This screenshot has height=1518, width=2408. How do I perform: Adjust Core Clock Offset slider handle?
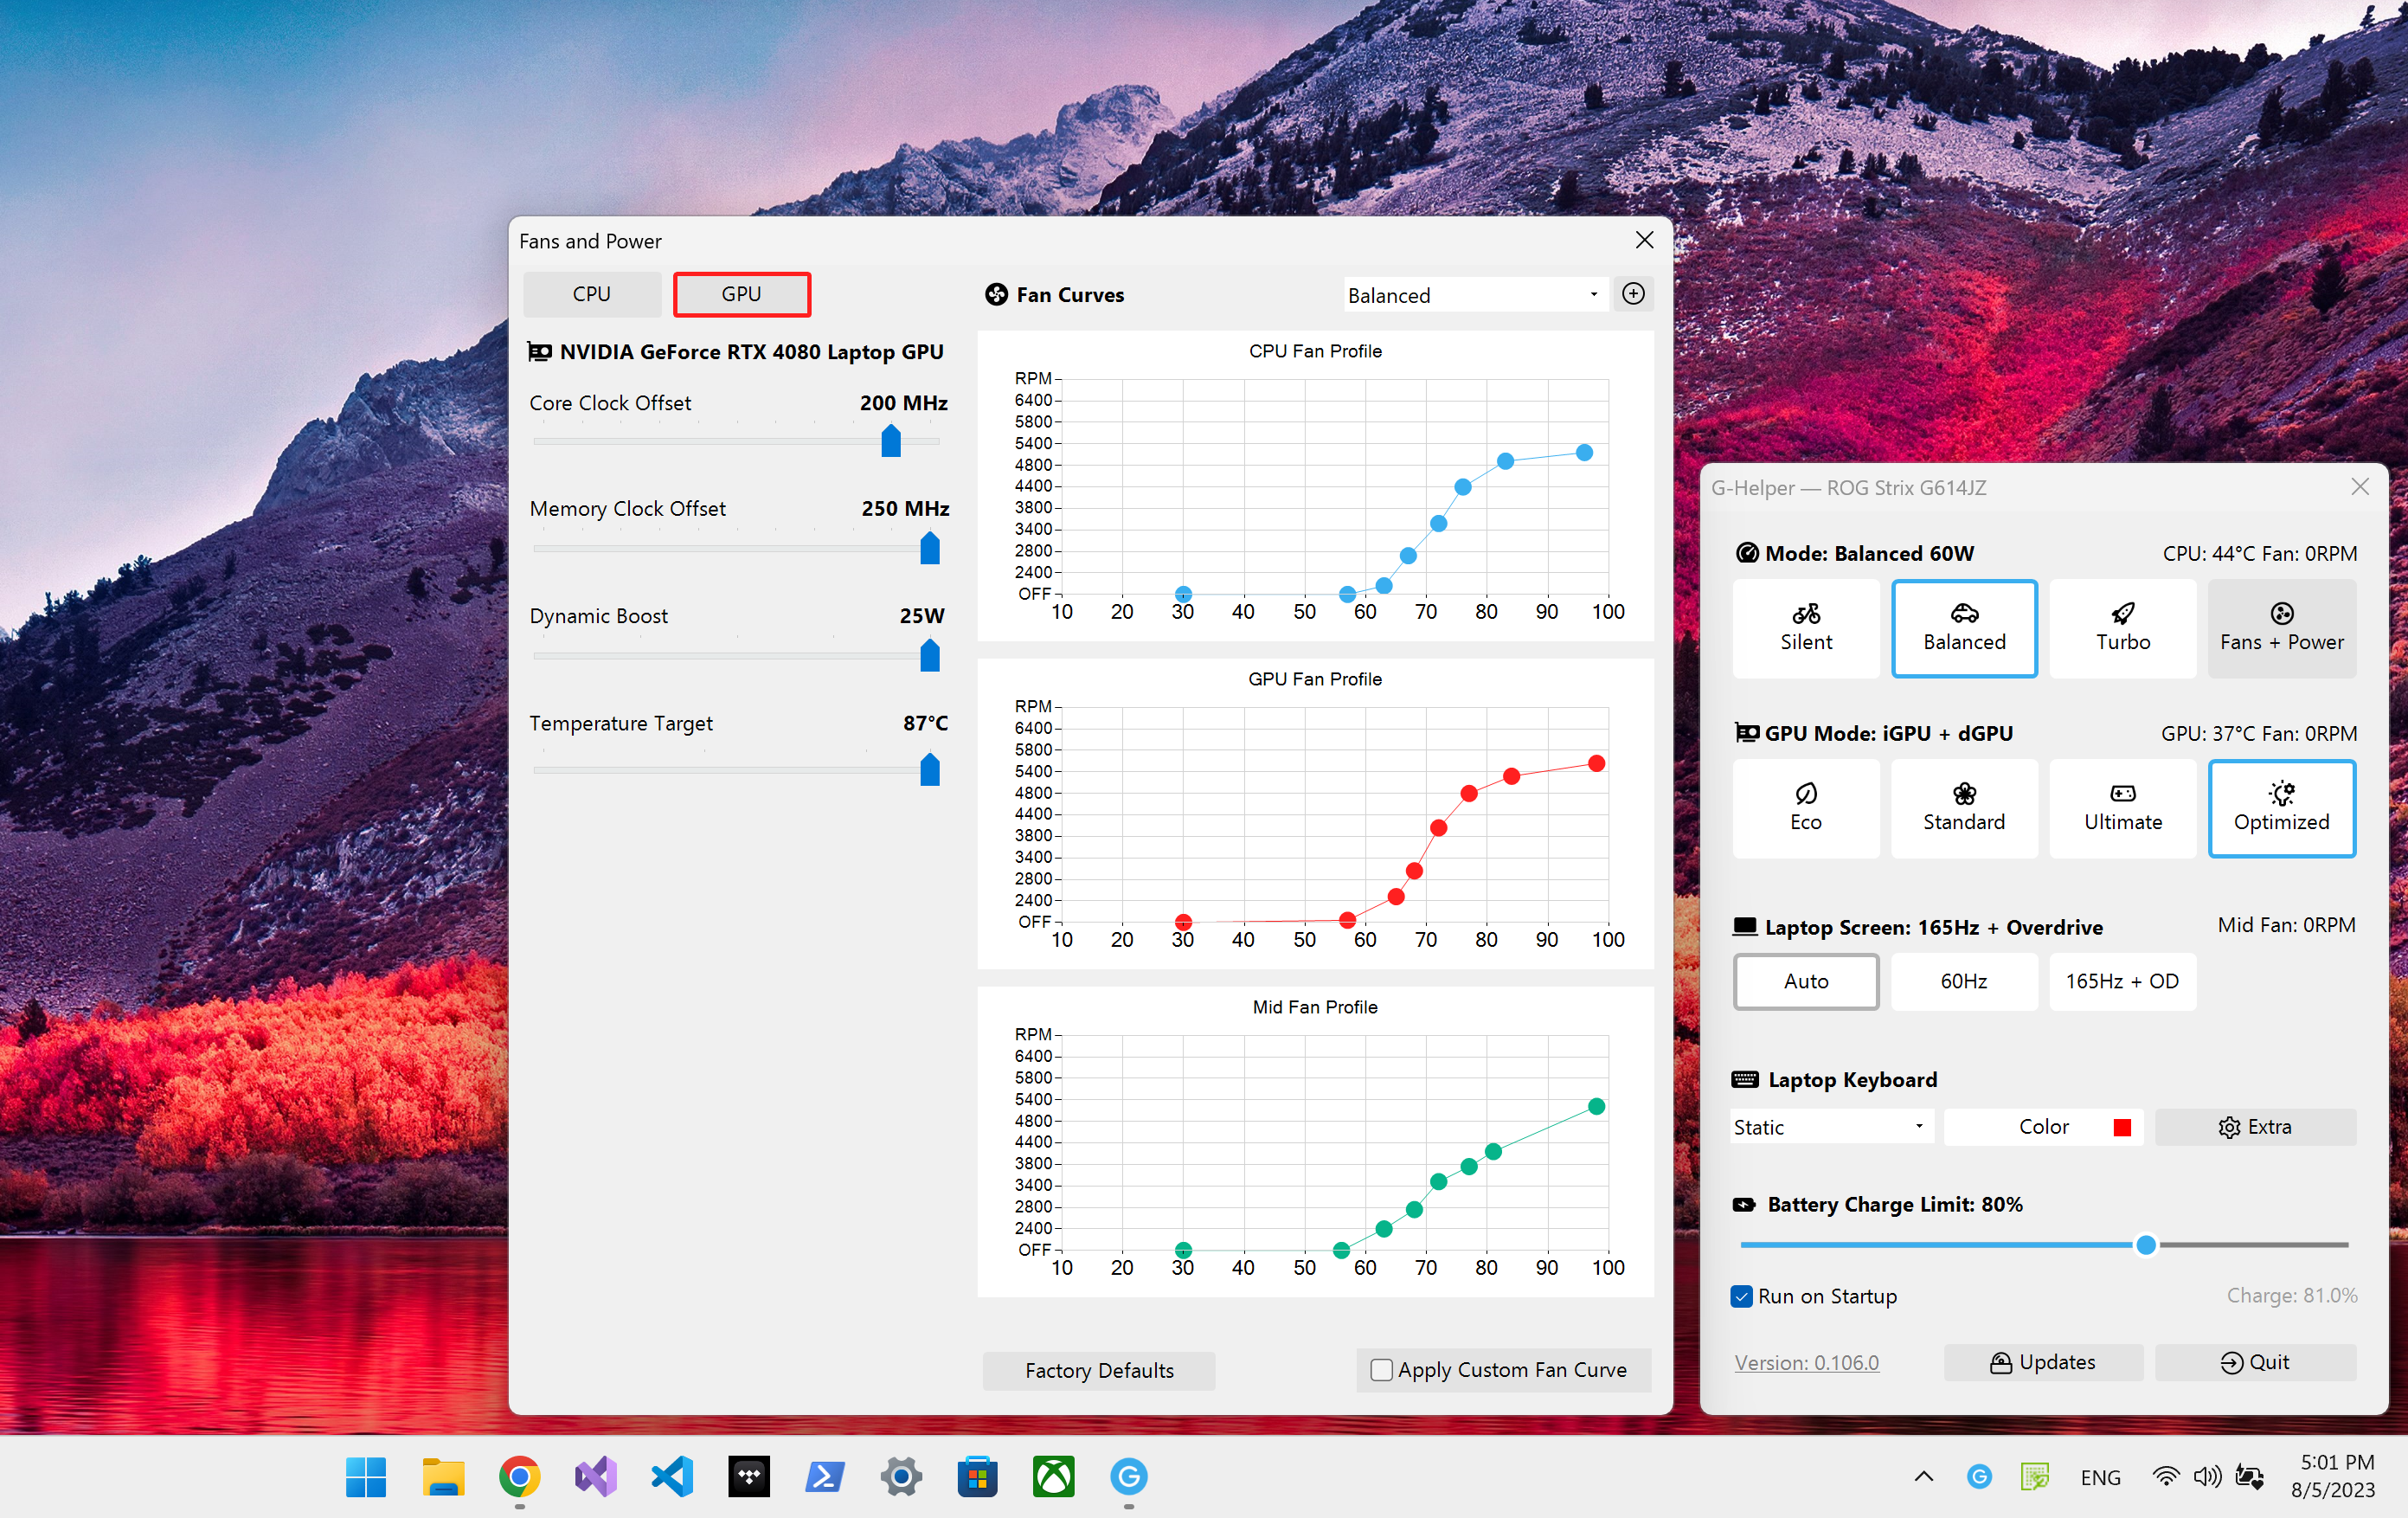click(891, 440)
